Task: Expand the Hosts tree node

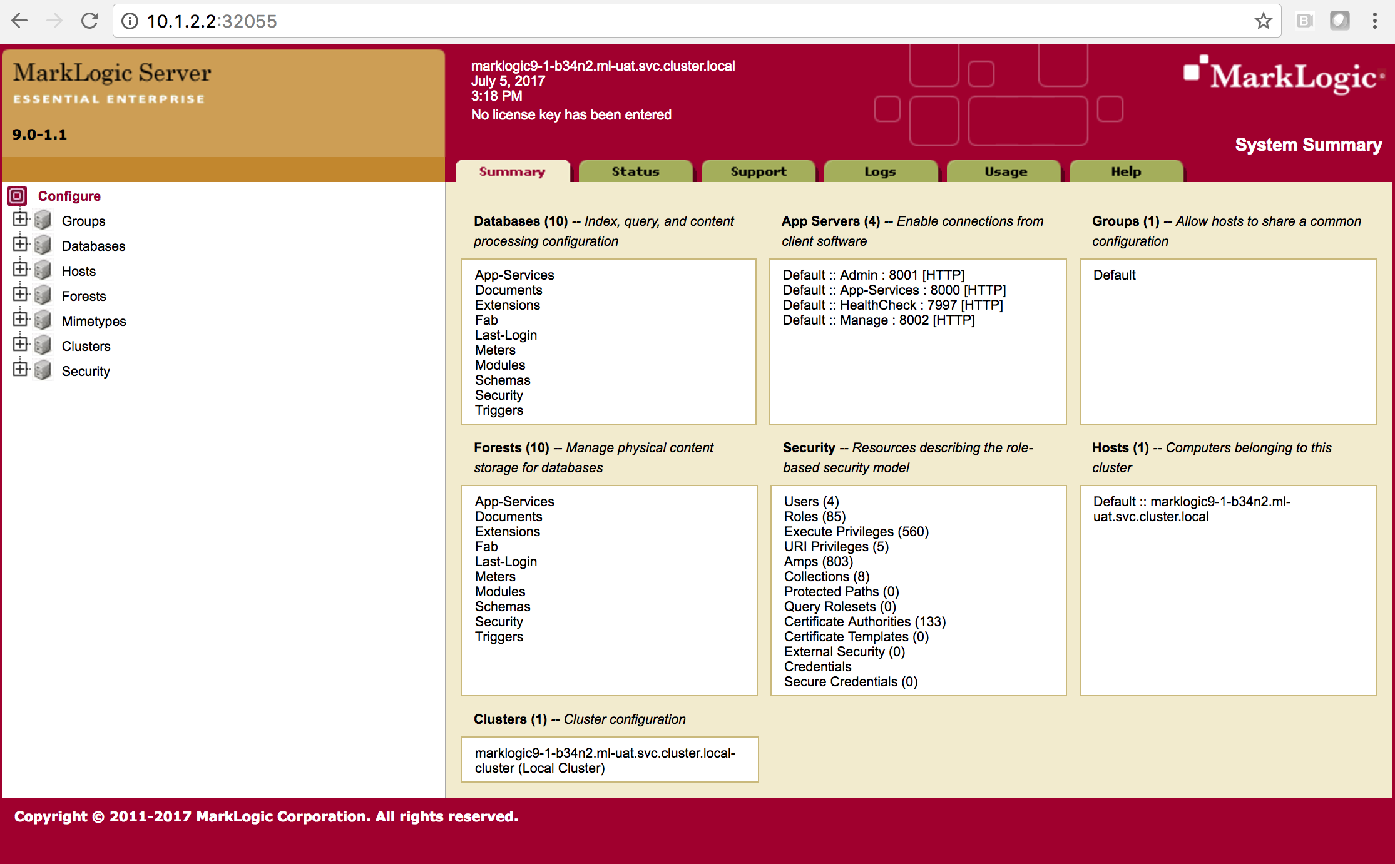Action: point(21,268)
